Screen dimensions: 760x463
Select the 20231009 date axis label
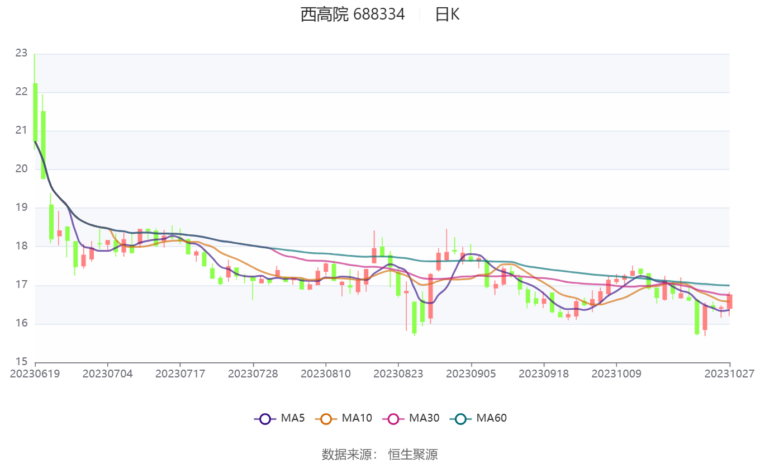tap(616, 374)
